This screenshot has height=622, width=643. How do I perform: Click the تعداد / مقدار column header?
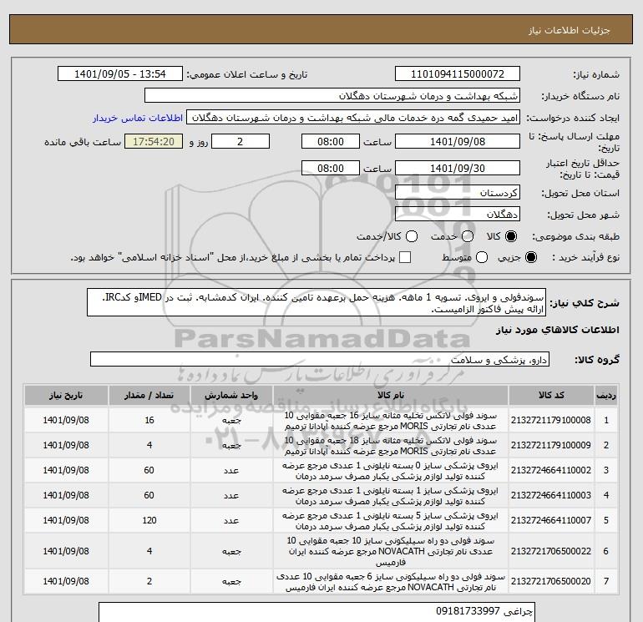coord(149,395)
